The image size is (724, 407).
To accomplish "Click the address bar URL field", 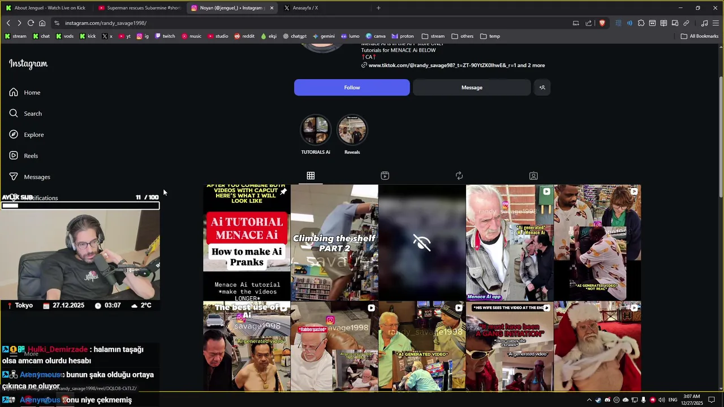I will (311, 23).
